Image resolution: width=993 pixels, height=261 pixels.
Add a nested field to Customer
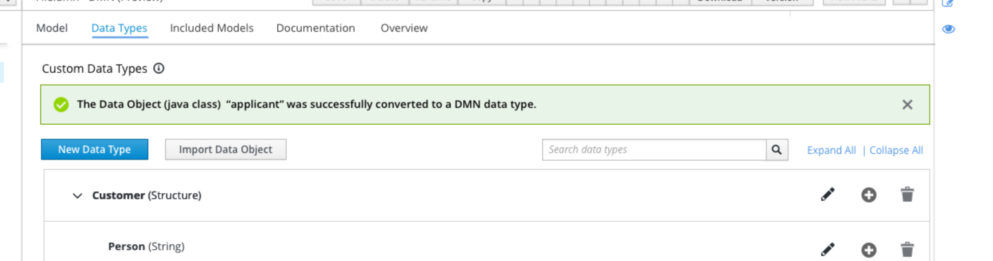click(x=869, y=195)
